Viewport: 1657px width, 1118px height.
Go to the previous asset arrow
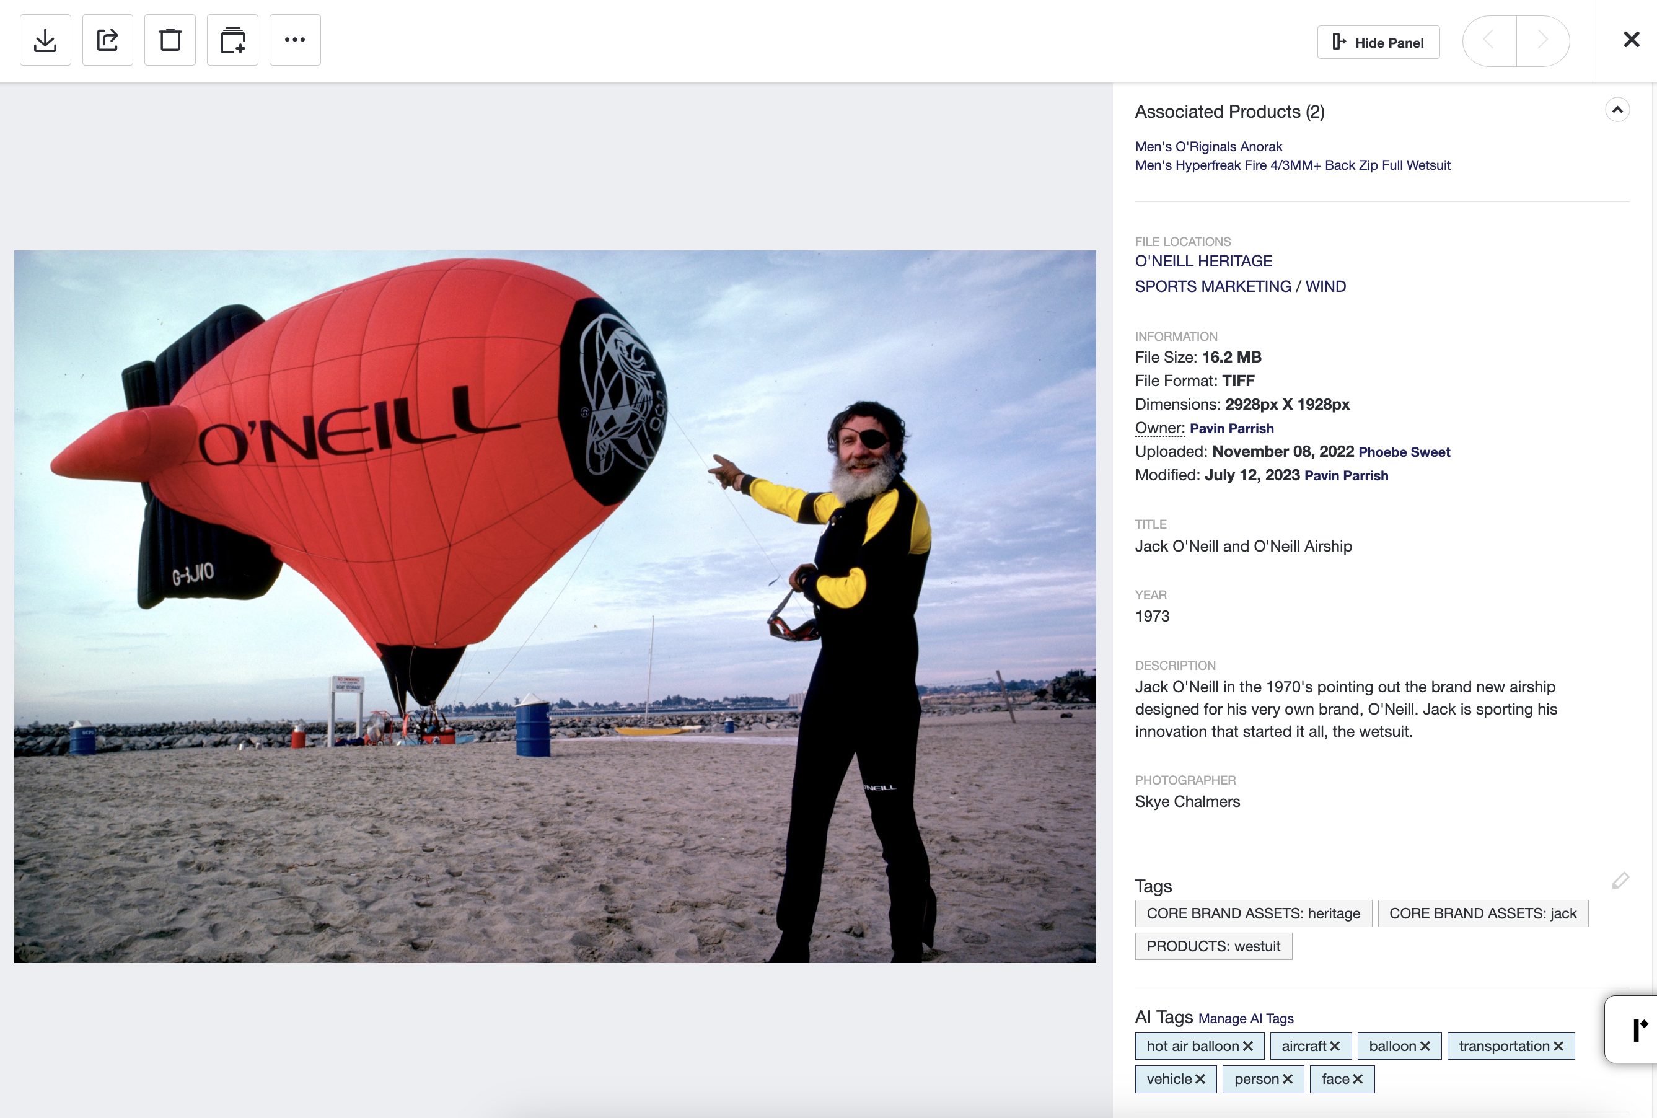(1488, 41)
